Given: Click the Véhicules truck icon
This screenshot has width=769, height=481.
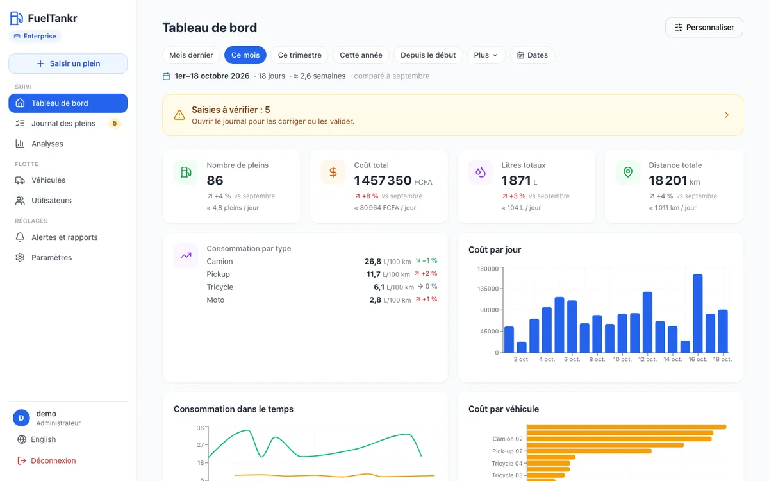Looking at the screenshot, I should (20, 180).
